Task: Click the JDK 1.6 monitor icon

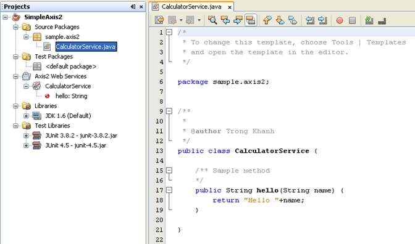Action: [x=36, y=116]
